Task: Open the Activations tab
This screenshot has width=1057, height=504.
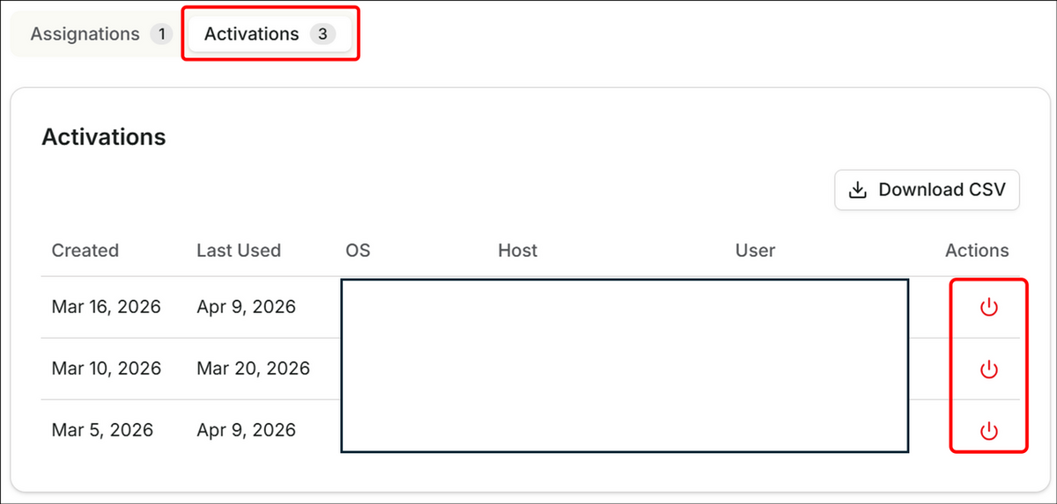Action: click(x=270, y=34)
